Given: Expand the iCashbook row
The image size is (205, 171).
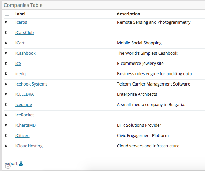Looking at the screenshot, I should tap(6, 53).
